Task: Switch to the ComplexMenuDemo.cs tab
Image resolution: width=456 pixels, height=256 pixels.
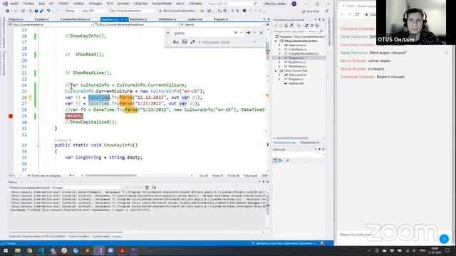Action: point(76,19)
